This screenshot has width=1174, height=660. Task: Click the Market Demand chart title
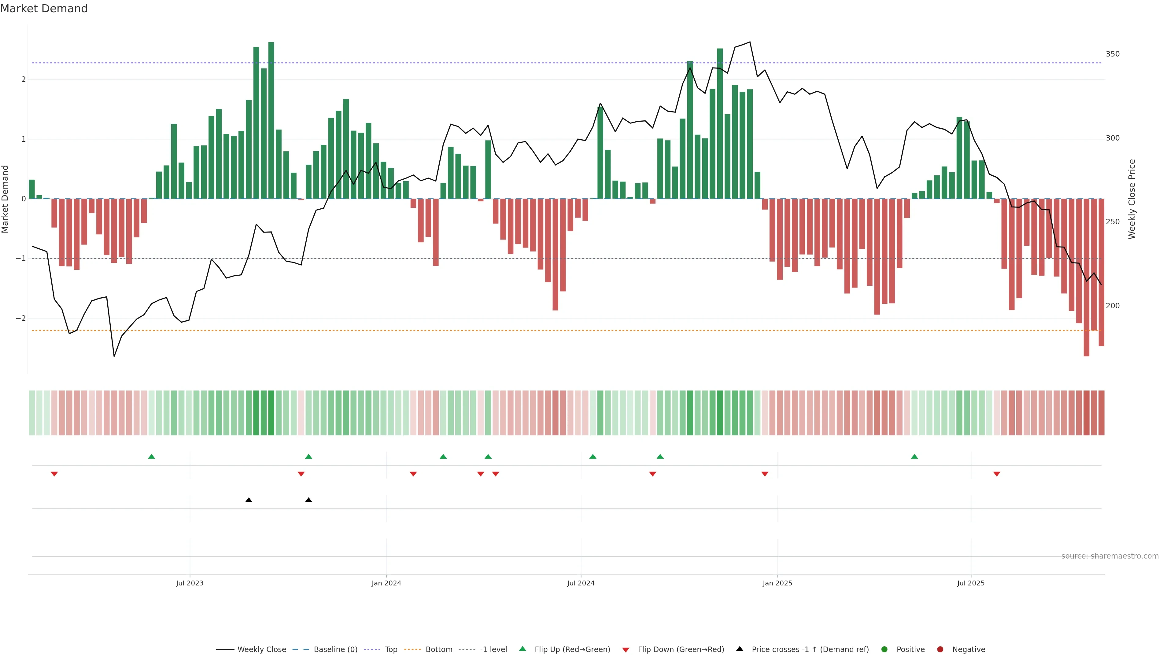click(x=44, y=9)
